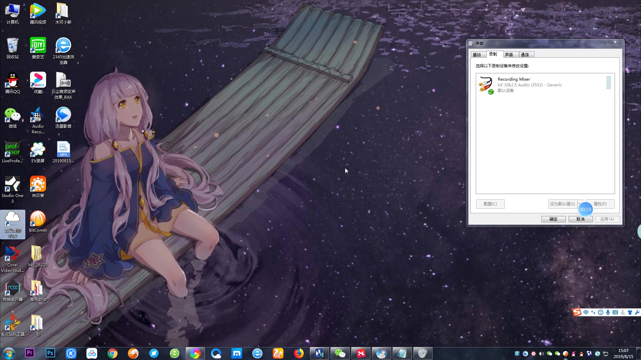Open Sogou toolbox wrench icon
This screenshot has height=360, width=641.
pyautogui.click(x=637, y=312)
